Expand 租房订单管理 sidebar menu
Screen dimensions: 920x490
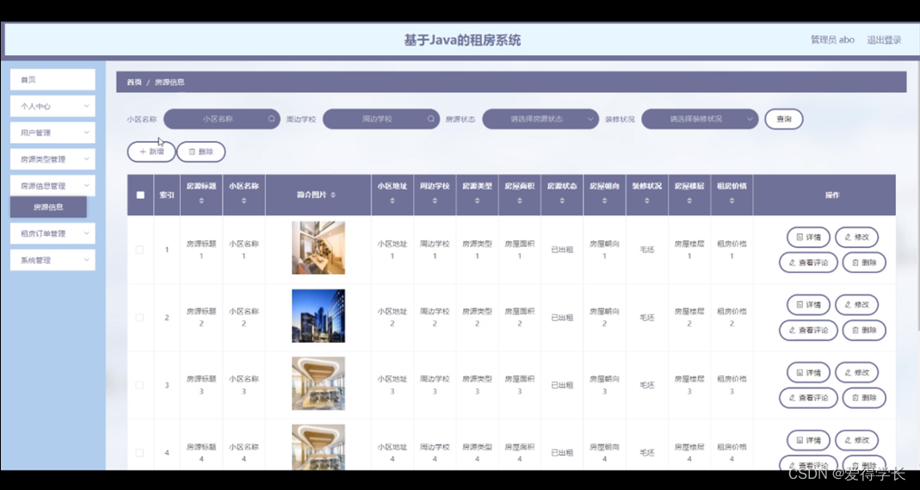tap(52, 233)
